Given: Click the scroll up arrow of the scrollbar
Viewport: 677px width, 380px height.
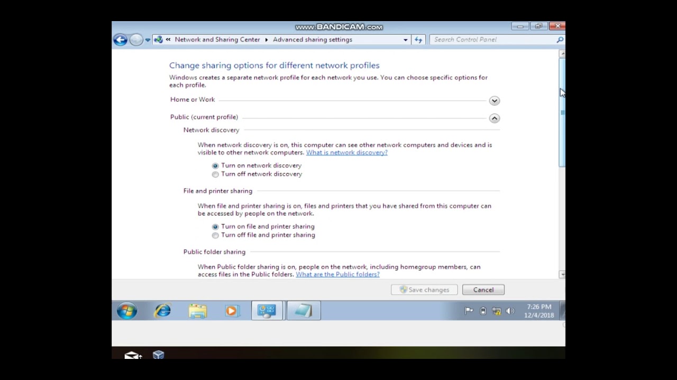Looking at the screenshot, I should [562, 53].
